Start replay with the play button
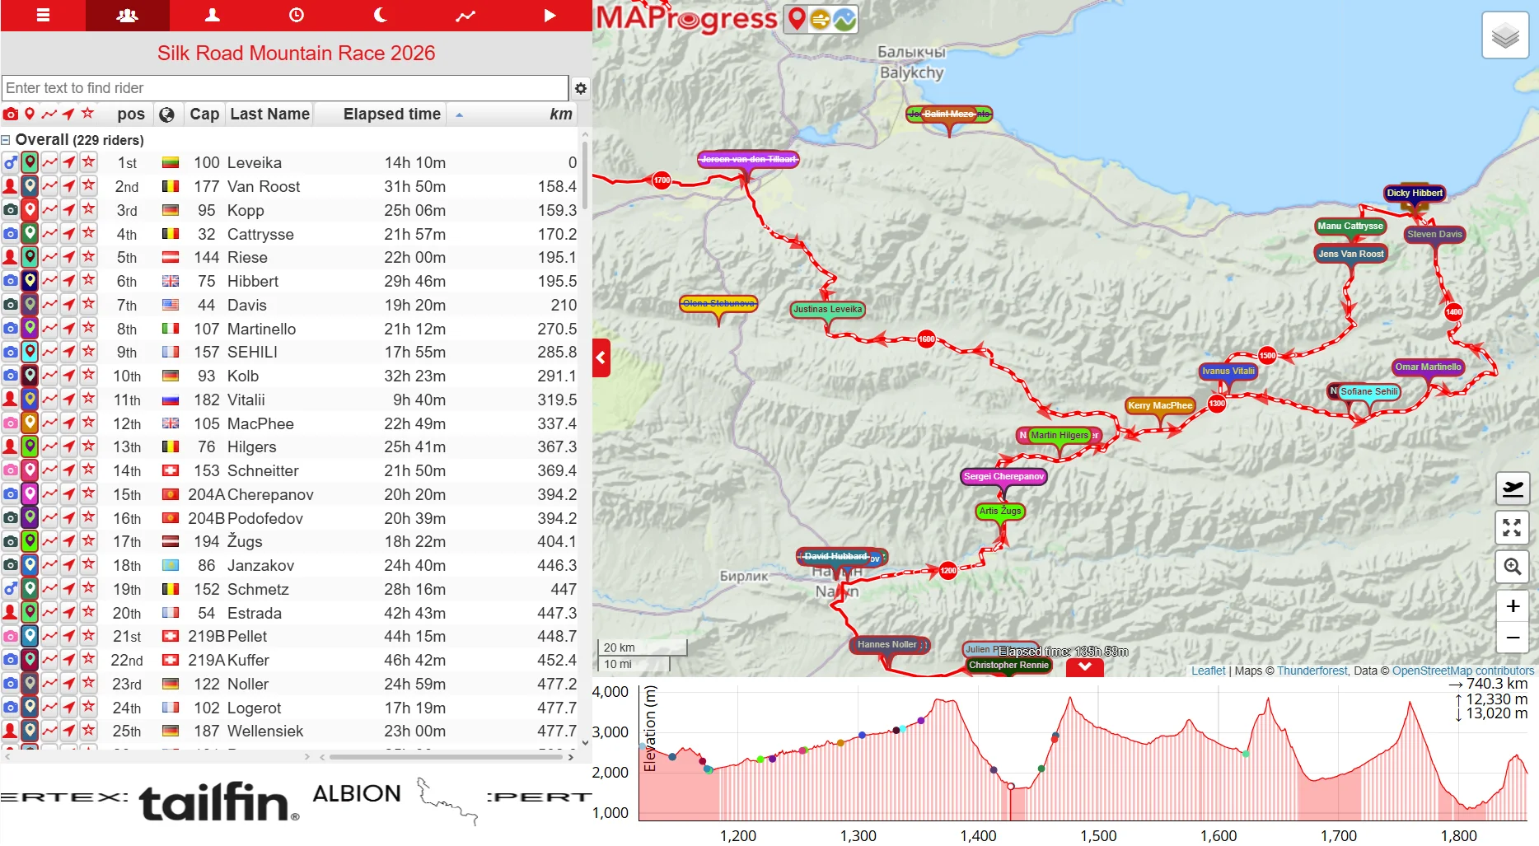Viewport: 1539px width, 846px height. point(550,16)
